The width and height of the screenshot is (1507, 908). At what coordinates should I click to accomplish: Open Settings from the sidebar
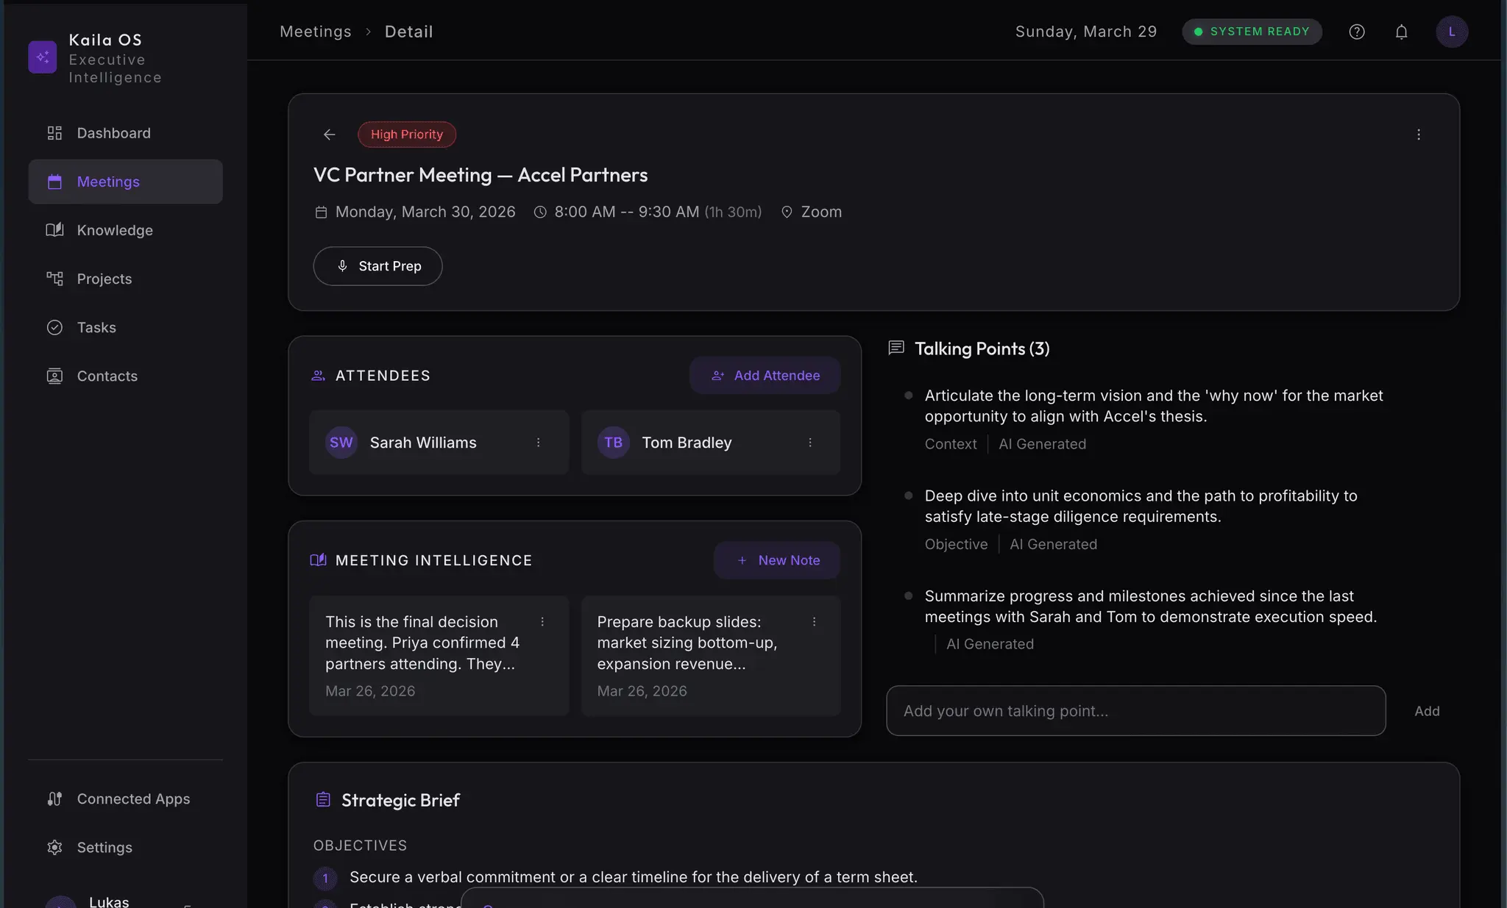pos(125,847)
